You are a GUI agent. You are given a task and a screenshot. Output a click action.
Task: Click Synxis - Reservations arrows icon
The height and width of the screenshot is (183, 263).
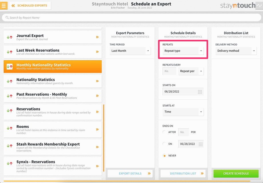[9, 163]
